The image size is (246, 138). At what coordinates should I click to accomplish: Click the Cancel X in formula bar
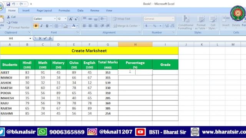(x=40, y=38)
